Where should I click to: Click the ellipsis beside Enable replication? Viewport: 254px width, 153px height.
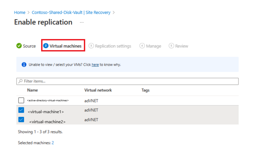pos(82,22)
